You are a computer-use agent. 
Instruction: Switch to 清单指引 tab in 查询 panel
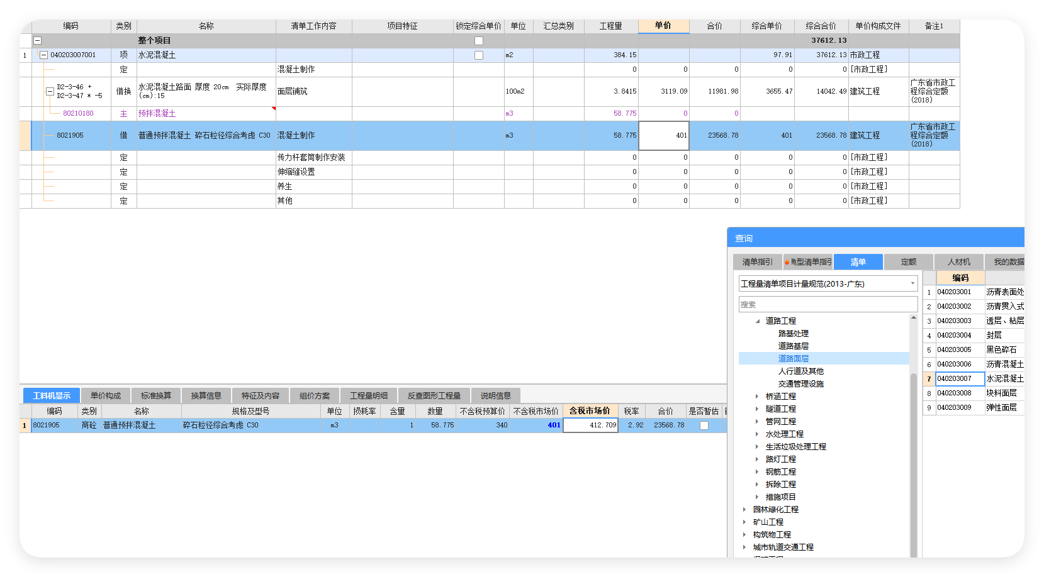757,262
